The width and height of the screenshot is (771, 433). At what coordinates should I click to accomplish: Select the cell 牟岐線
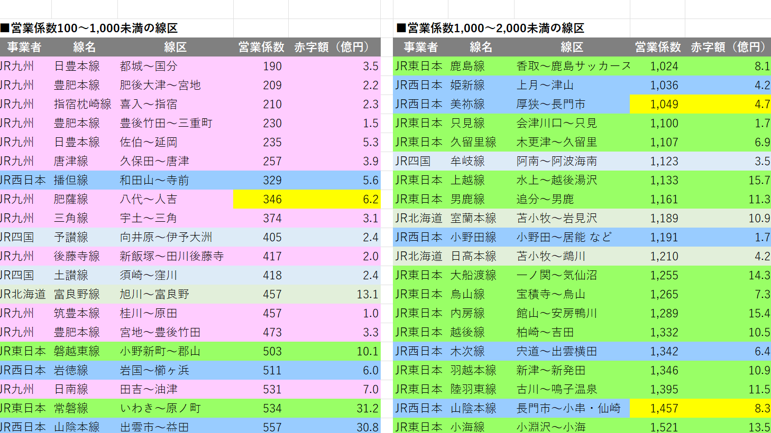tap(481, 161)
